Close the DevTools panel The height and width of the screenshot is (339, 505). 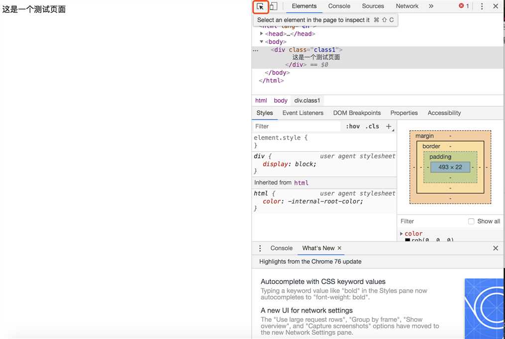pos(496,6)
